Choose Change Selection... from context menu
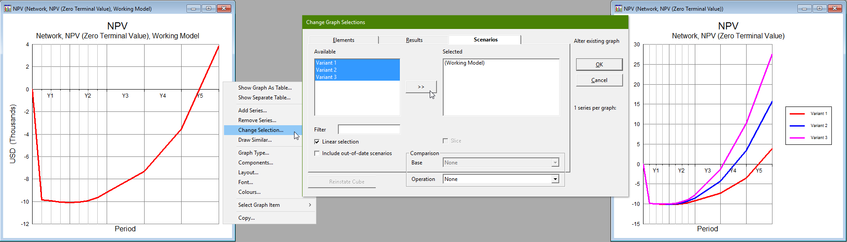 [x=261, y=130]
